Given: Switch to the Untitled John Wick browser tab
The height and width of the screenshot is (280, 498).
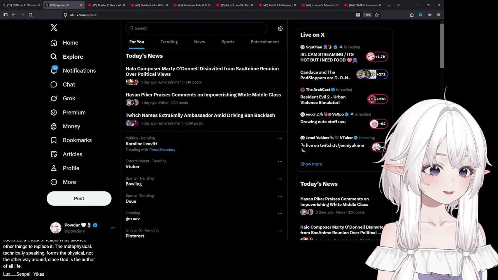Looking at the screenshot, I should pyautogui.click(x=149, y=5).
